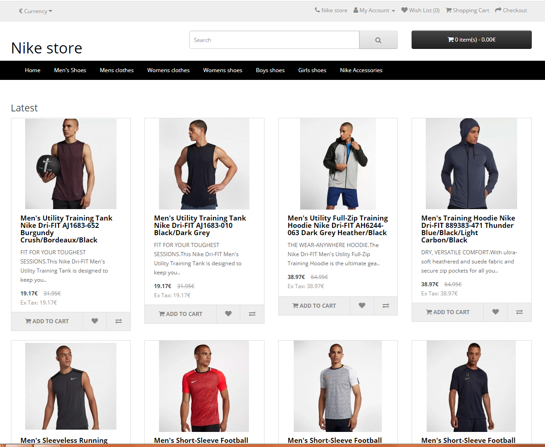The width and height of the screenshot is (545, 447).
Task: Open Men's Utility Full-Zip Training Hoodie title
Action: [338, 226]
